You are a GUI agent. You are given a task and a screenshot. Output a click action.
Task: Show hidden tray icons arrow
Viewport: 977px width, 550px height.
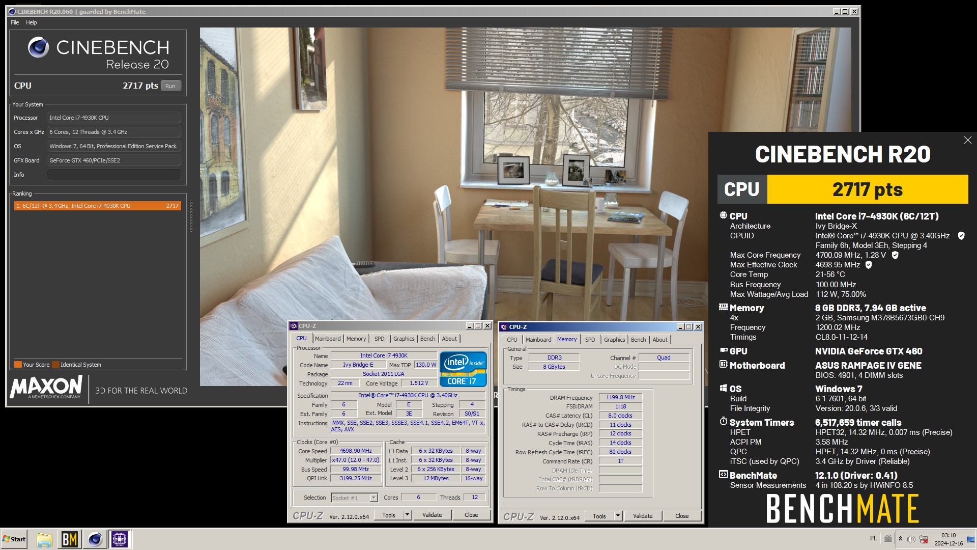click(900, 539)
